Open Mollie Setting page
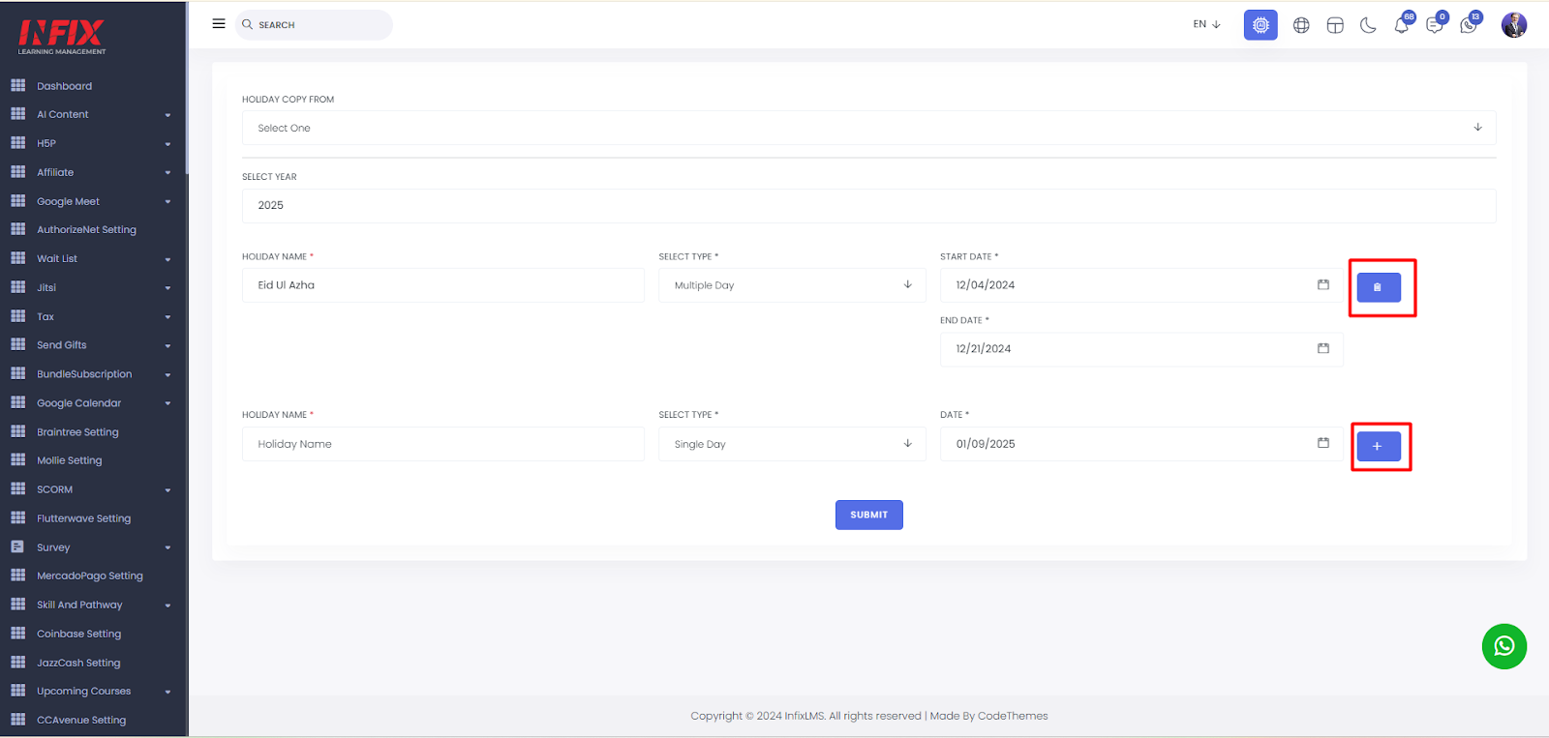This screenshot has height=738, width=1549. pos(69,460)
